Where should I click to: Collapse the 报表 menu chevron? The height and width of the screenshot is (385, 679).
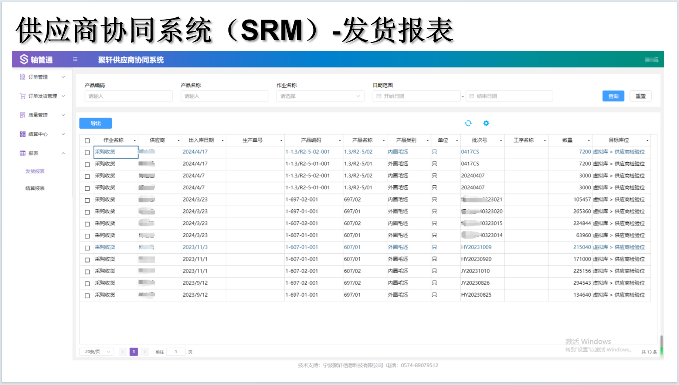coord(63,153)
